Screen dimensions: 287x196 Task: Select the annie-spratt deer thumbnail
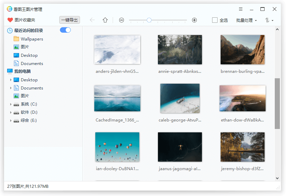coord(180,50)
